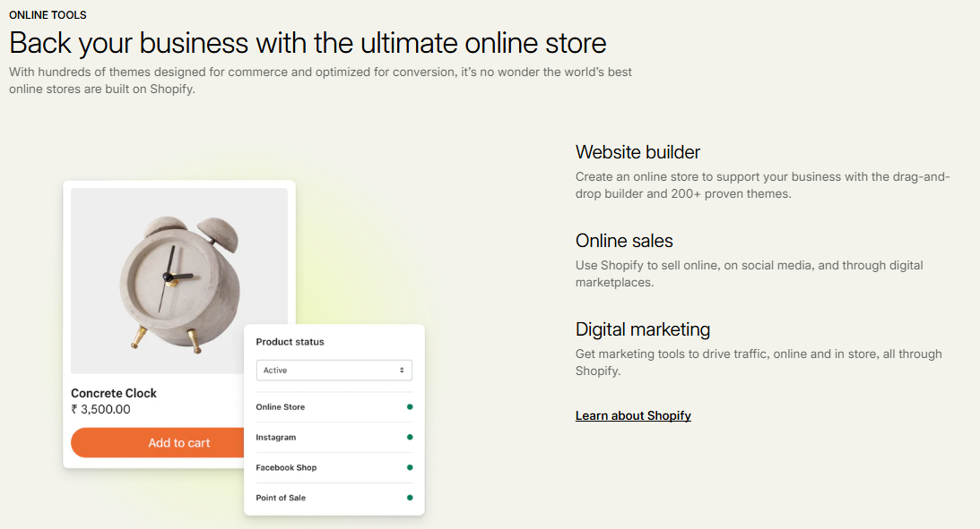Select the Digital marketing heading
Screen dimensions: 980x529
pyautogui.click(x=643, y=329)
